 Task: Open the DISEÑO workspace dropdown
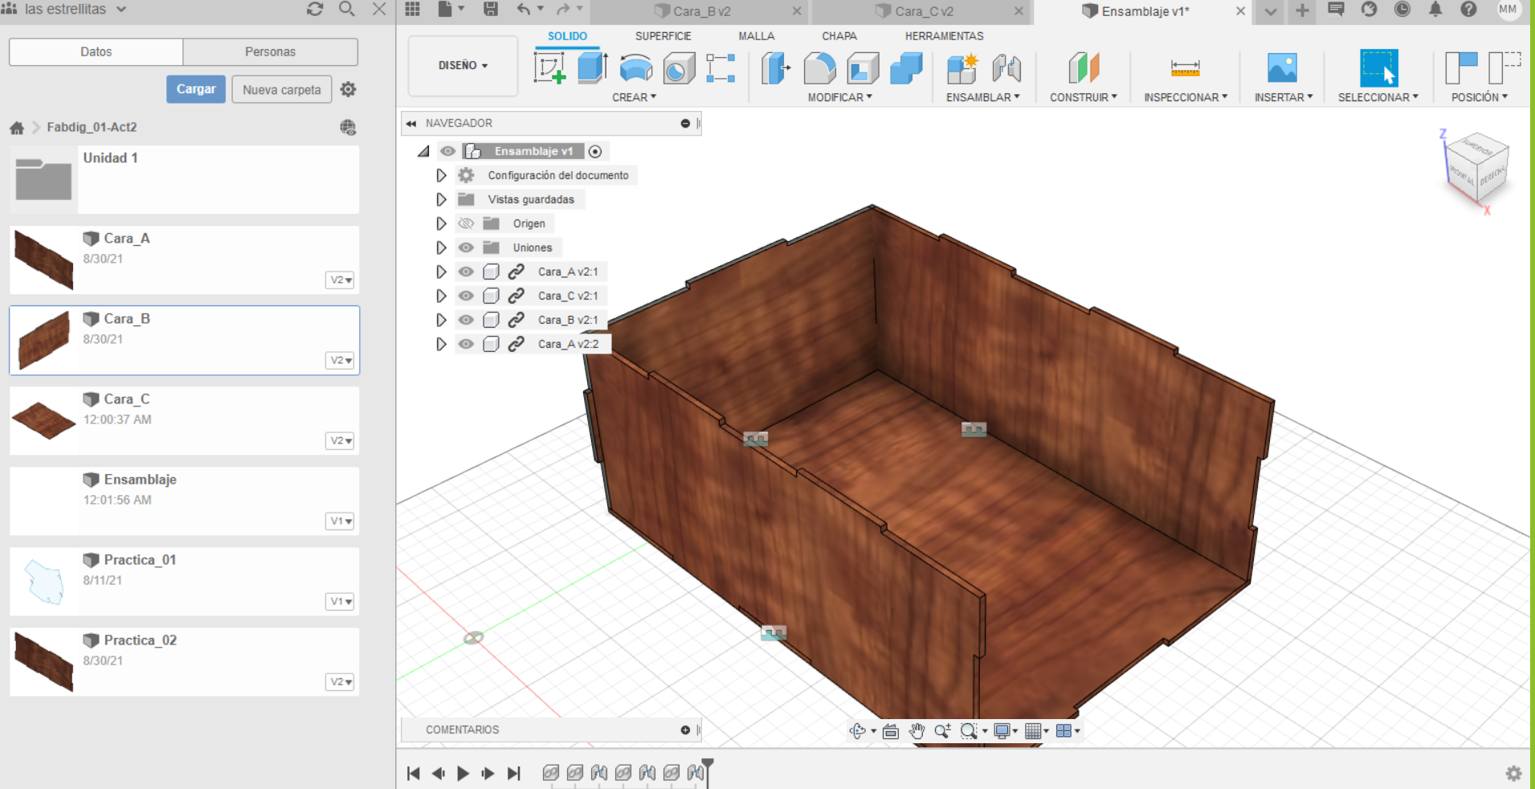[x=463, y=65]
